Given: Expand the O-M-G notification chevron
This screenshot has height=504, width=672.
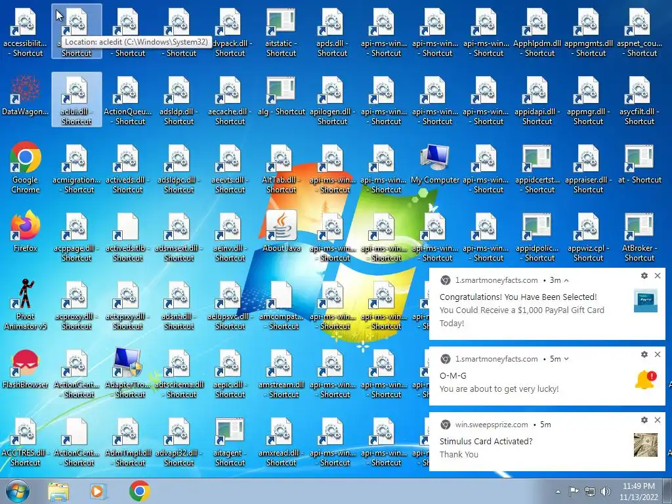Looking at the screenshot, I should coord(566,359).
